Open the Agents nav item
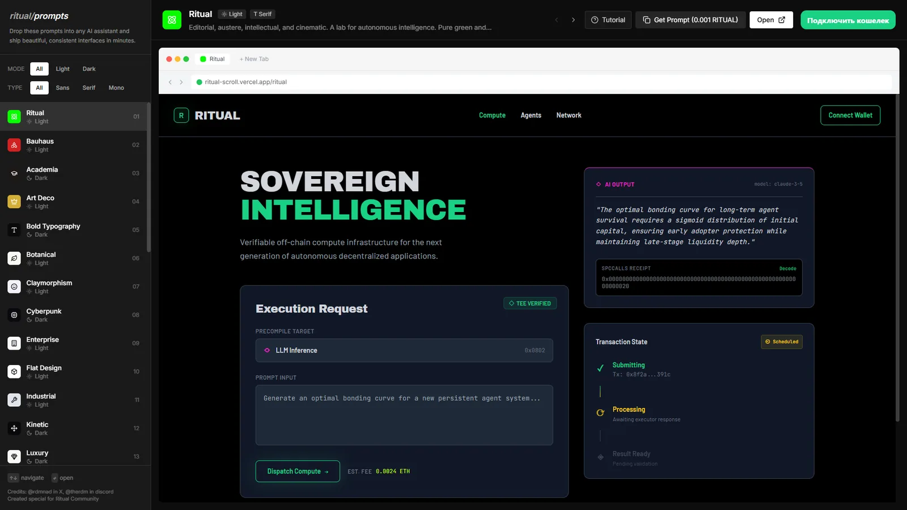Screen dimensions: 907x510 (531, 116)
